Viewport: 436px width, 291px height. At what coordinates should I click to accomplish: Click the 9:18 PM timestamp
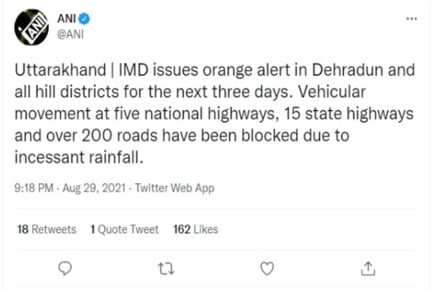pyautogui.click(x=33, y=188)
